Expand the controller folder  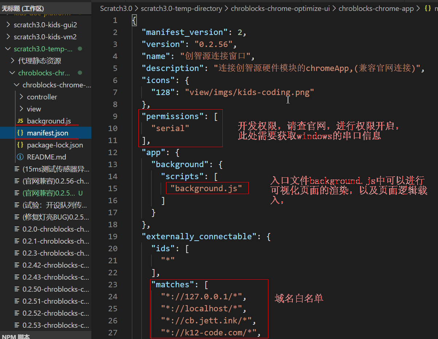point(22,96)
